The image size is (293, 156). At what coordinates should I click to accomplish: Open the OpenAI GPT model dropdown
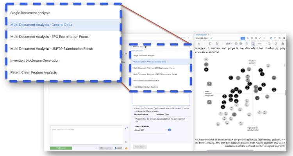pos(150,130)
